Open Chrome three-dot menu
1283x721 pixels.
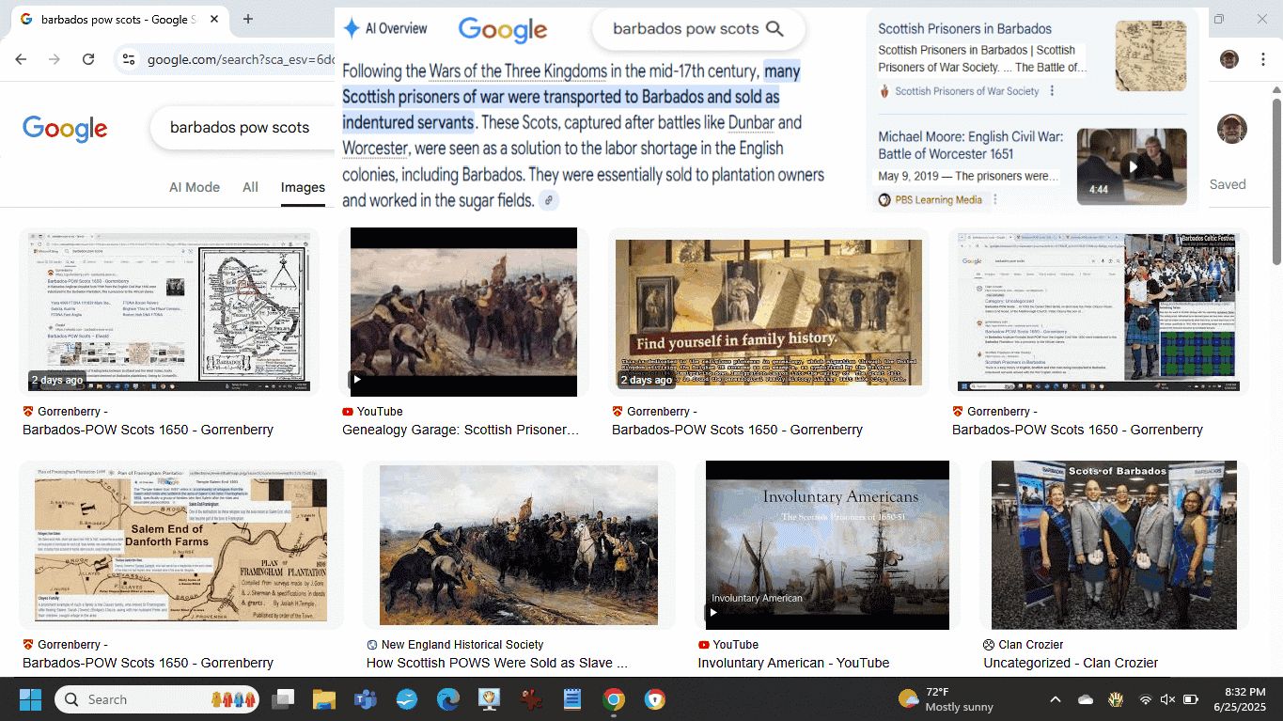(x=1262, y=59)
